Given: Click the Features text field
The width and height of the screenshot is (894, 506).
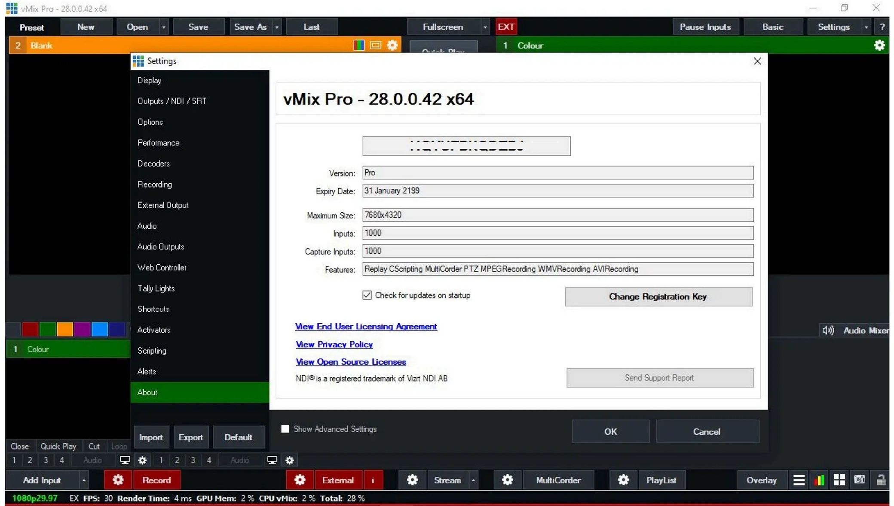Looking at the screenshot, I should [x=558, y=269].
